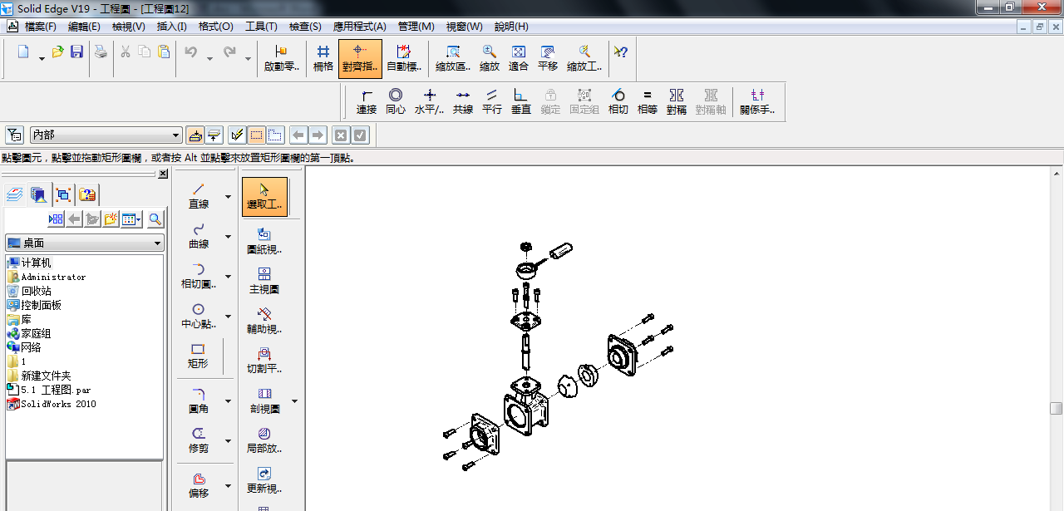Image resolution: width=1064 pixels, height=511 pixels.
Task: Click the Print icon
Action: [x=101, y=52]
